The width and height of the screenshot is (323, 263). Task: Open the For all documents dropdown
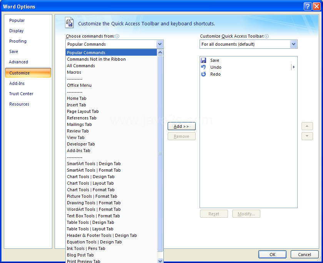[x=293, y=44]
